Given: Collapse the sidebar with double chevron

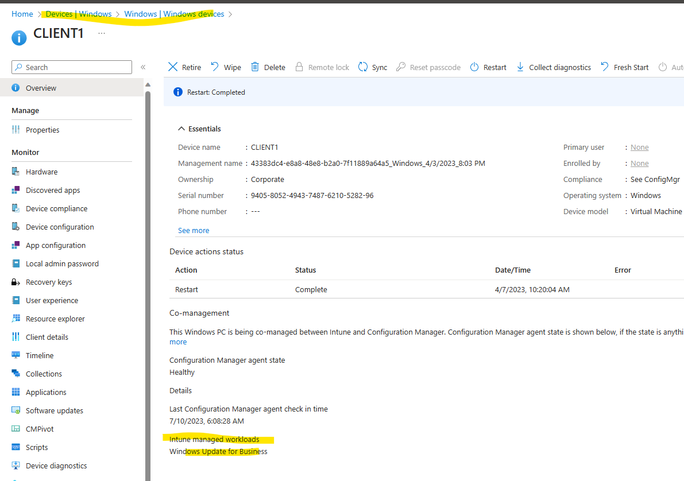Looking at the screenshot, I should click(143, 67).
